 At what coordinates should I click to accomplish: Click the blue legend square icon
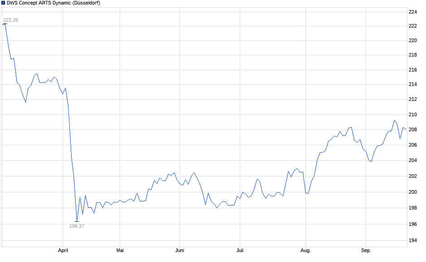[3, 3]
